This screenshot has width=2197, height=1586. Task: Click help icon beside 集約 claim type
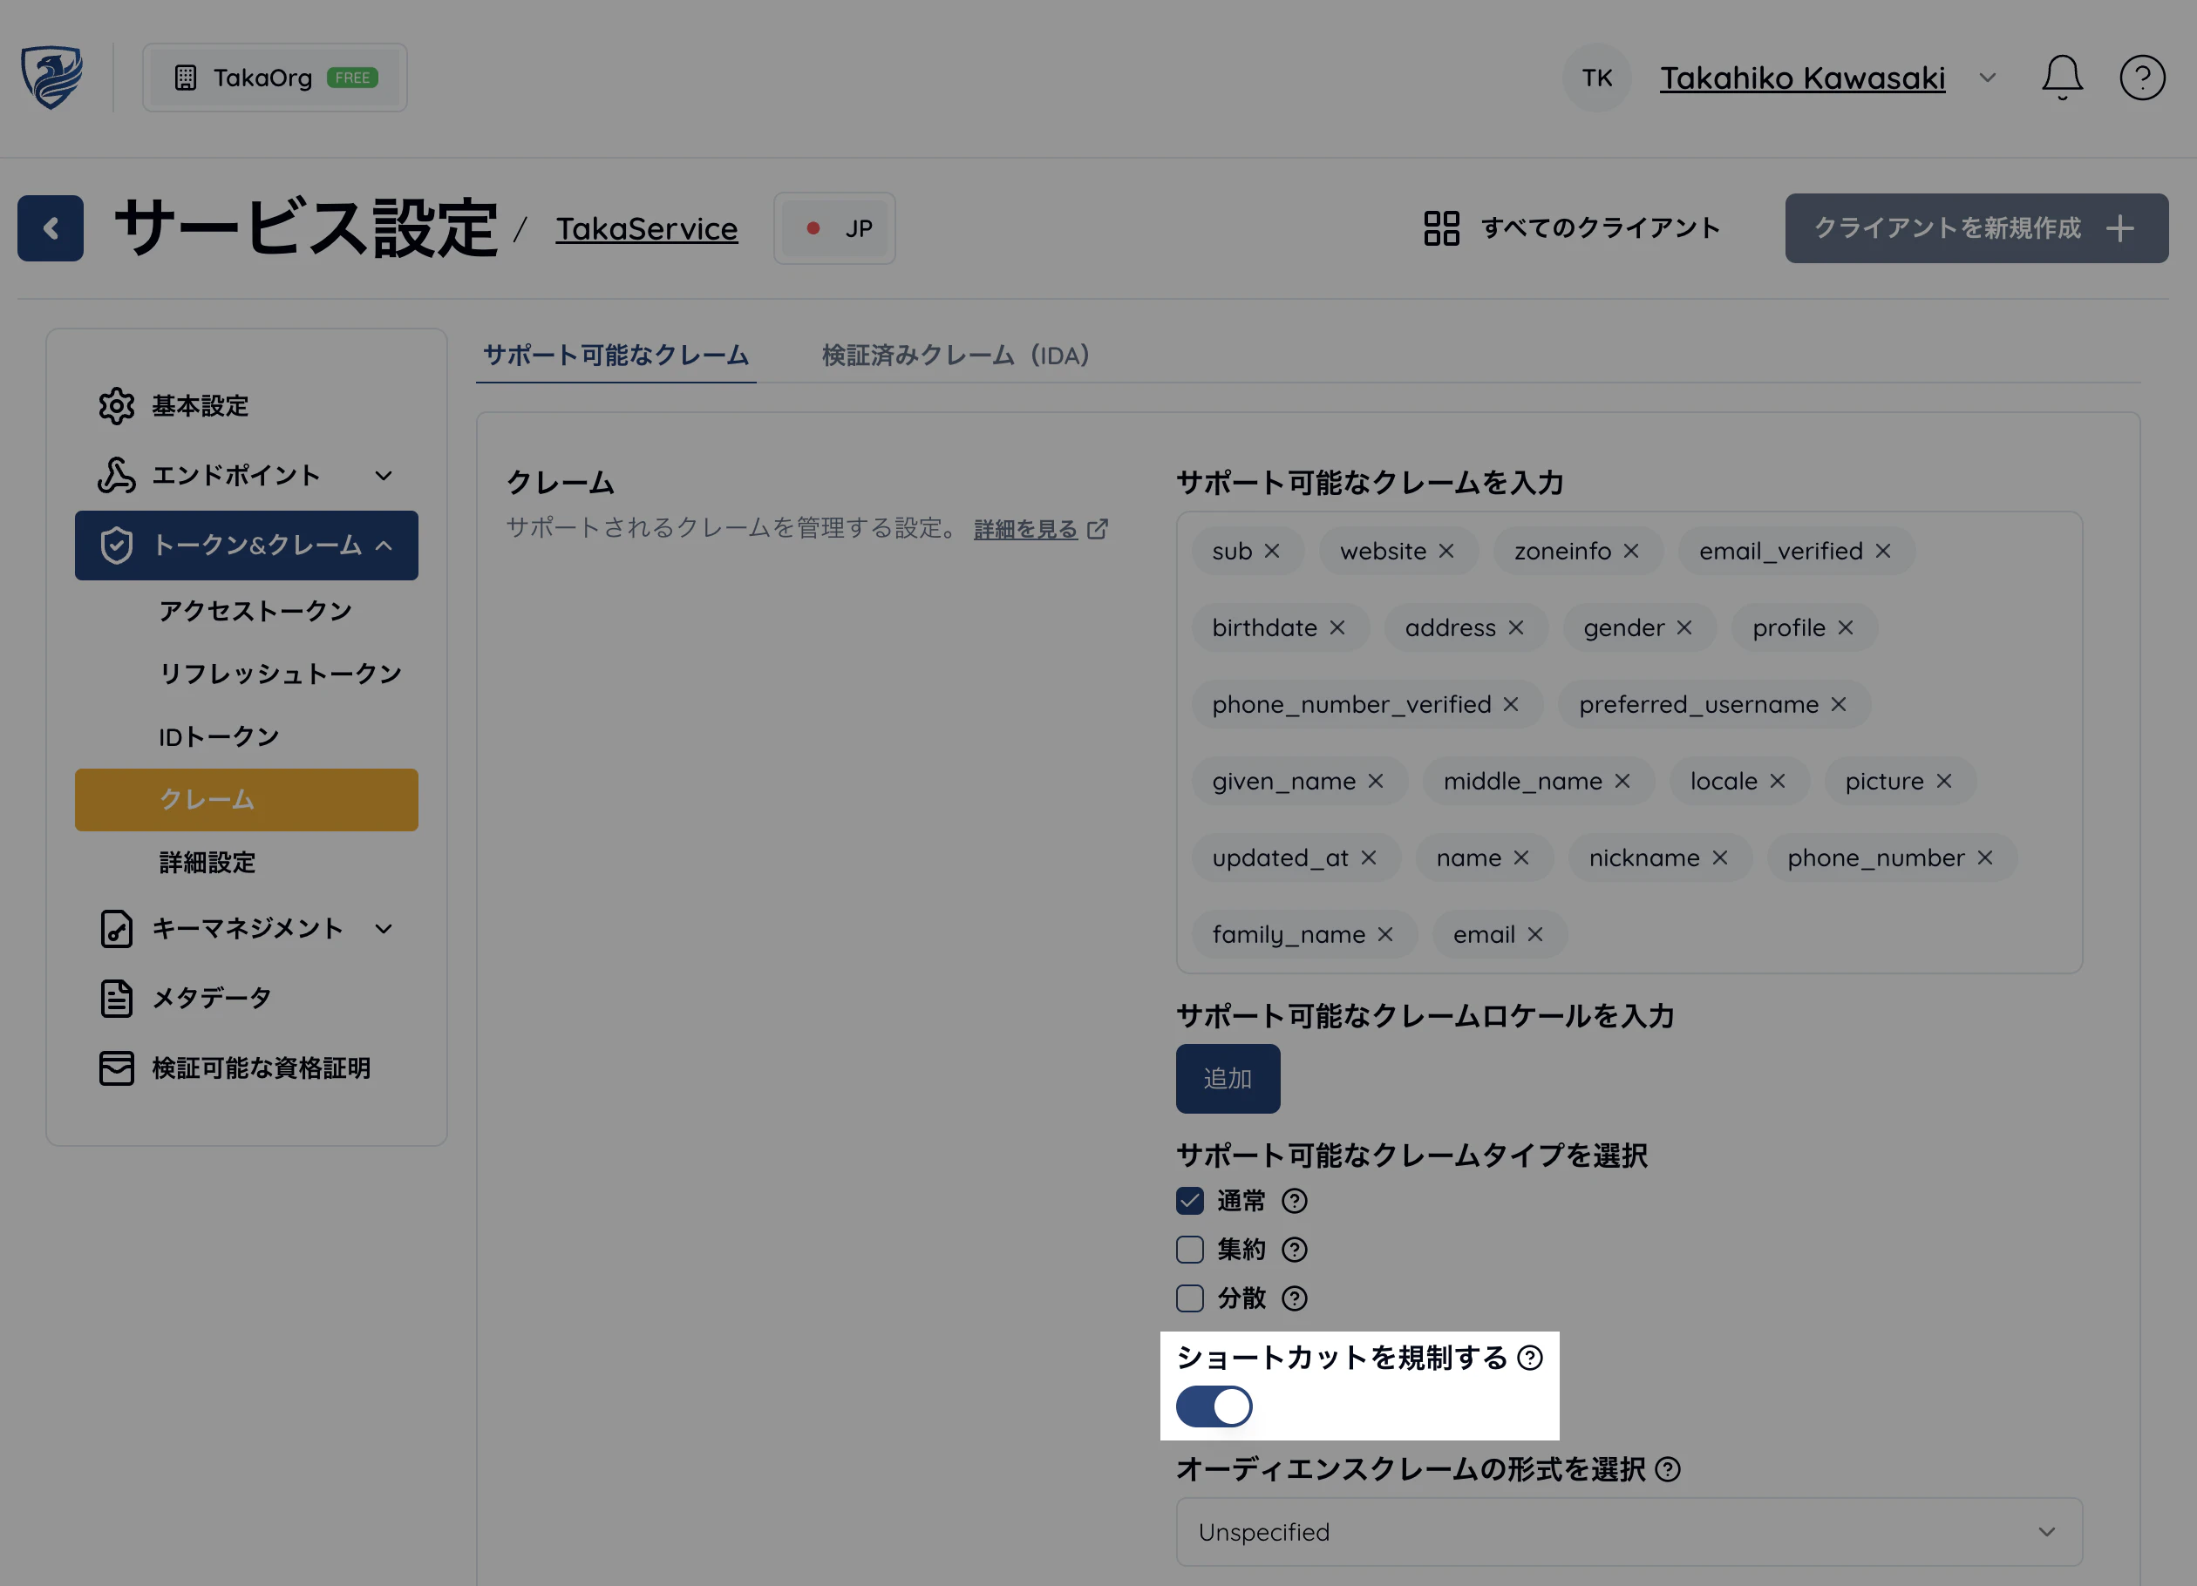(1294, 1250)
